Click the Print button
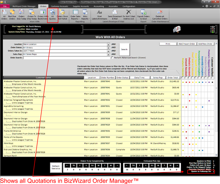 [168, 44]
